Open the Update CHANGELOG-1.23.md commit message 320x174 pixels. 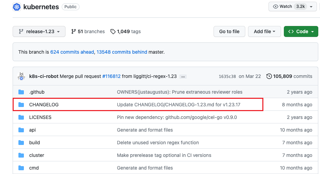click(178, 105)
